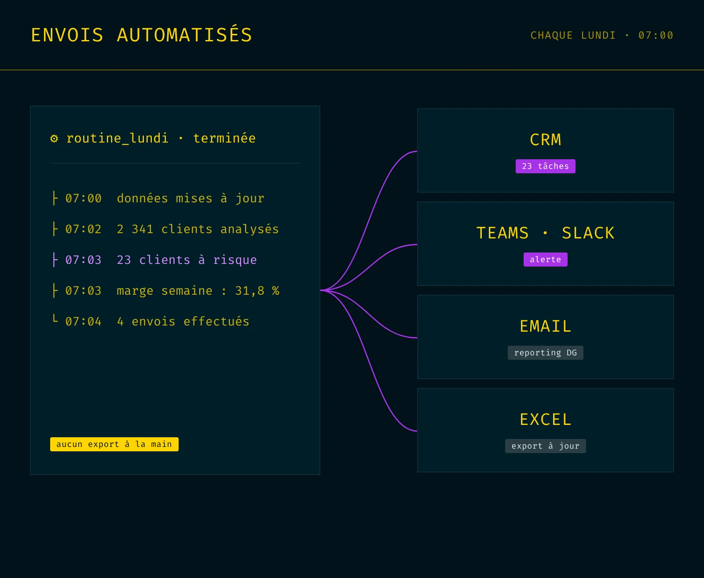This screenshot has width=704, height=578.
Task: Select the "TEAMS · SLACK" card title
Action: click(x=546, y=233)
